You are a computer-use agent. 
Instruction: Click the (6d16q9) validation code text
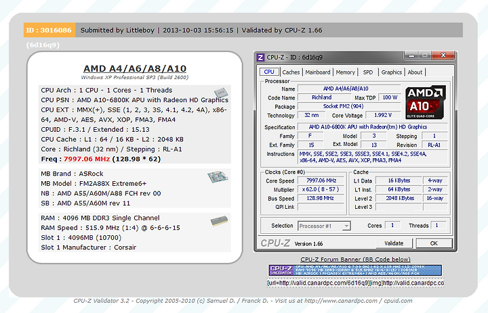pyautogui.click(x=43, y=45)
